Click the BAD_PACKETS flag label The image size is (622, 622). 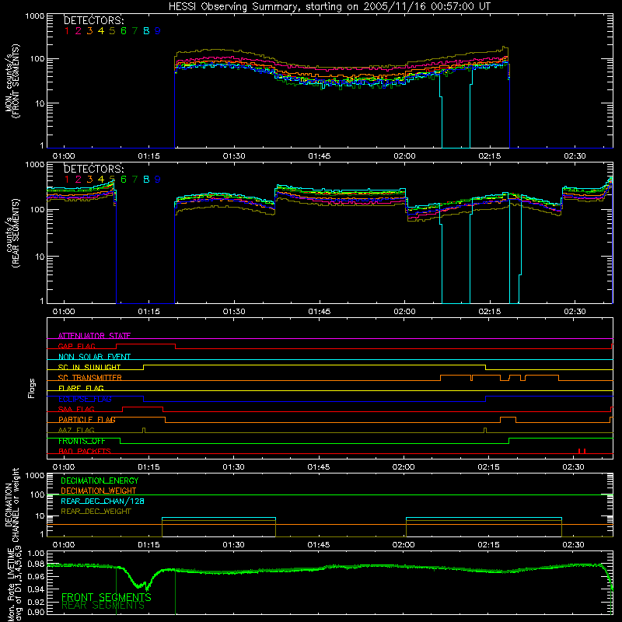(85, 452)
